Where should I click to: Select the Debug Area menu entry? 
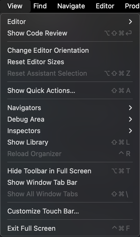click(x=70, y=119)
